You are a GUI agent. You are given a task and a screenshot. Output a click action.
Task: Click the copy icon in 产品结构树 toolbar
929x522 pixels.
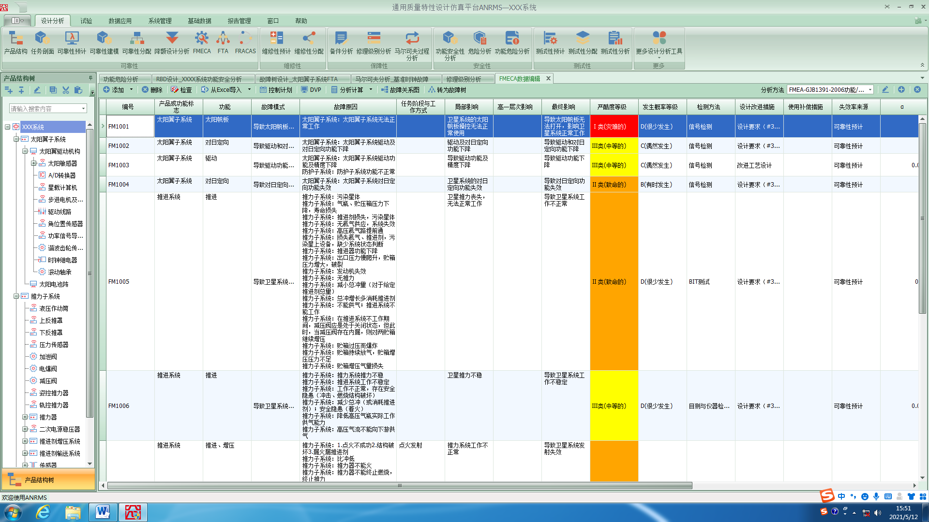[53, 90]
